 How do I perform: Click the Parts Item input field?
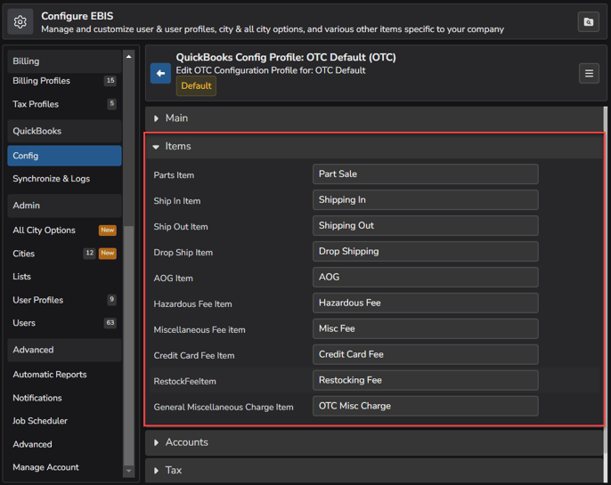tap(425, 174)
